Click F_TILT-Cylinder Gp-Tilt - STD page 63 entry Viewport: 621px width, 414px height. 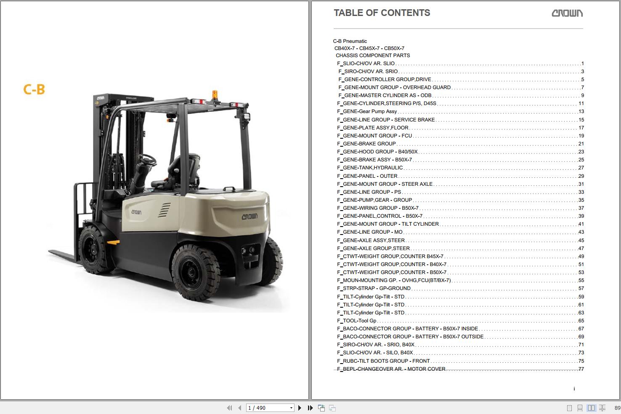(x=460, y=313)
